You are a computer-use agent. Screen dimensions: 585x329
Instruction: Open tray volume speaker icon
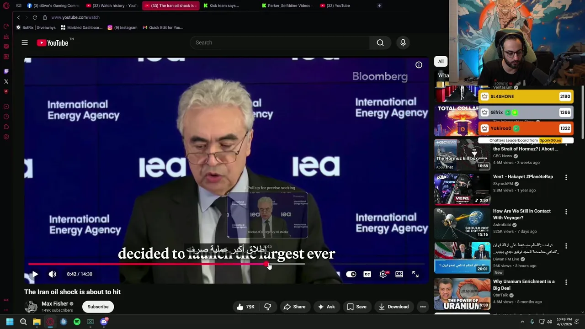[549, 322]
